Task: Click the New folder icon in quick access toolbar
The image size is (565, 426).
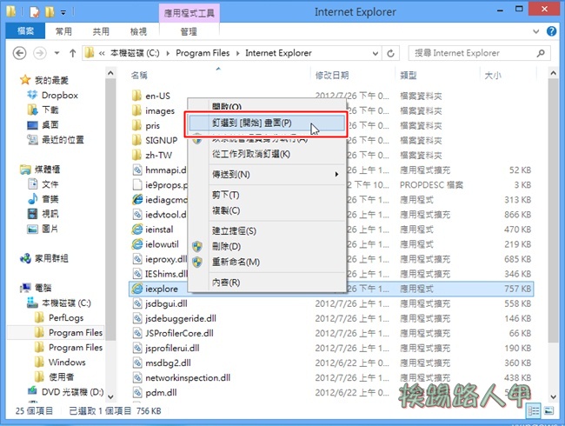Action: click(x=50, y=12)
